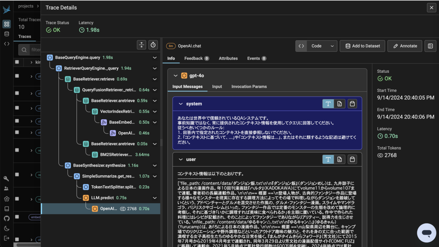This screenshot has width=439, height=247.
Task: Open the GitHub icon in sidebar
Action: click(x=7, y=218)
